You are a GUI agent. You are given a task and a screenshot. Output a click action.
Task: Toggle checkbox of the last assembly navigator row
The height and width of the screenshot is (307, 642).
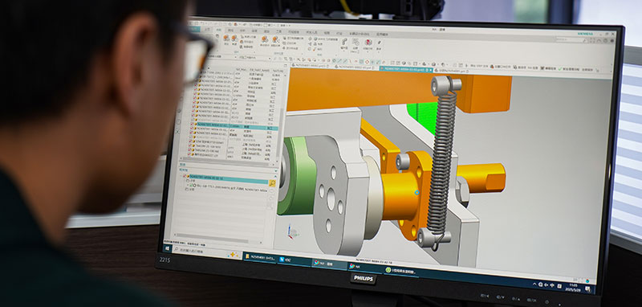click(190, 155)
